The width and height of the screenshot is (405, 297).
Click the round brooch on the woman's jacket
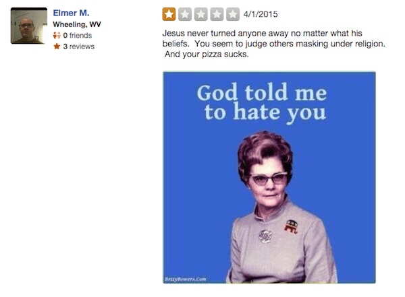click(x=266, y=236)
